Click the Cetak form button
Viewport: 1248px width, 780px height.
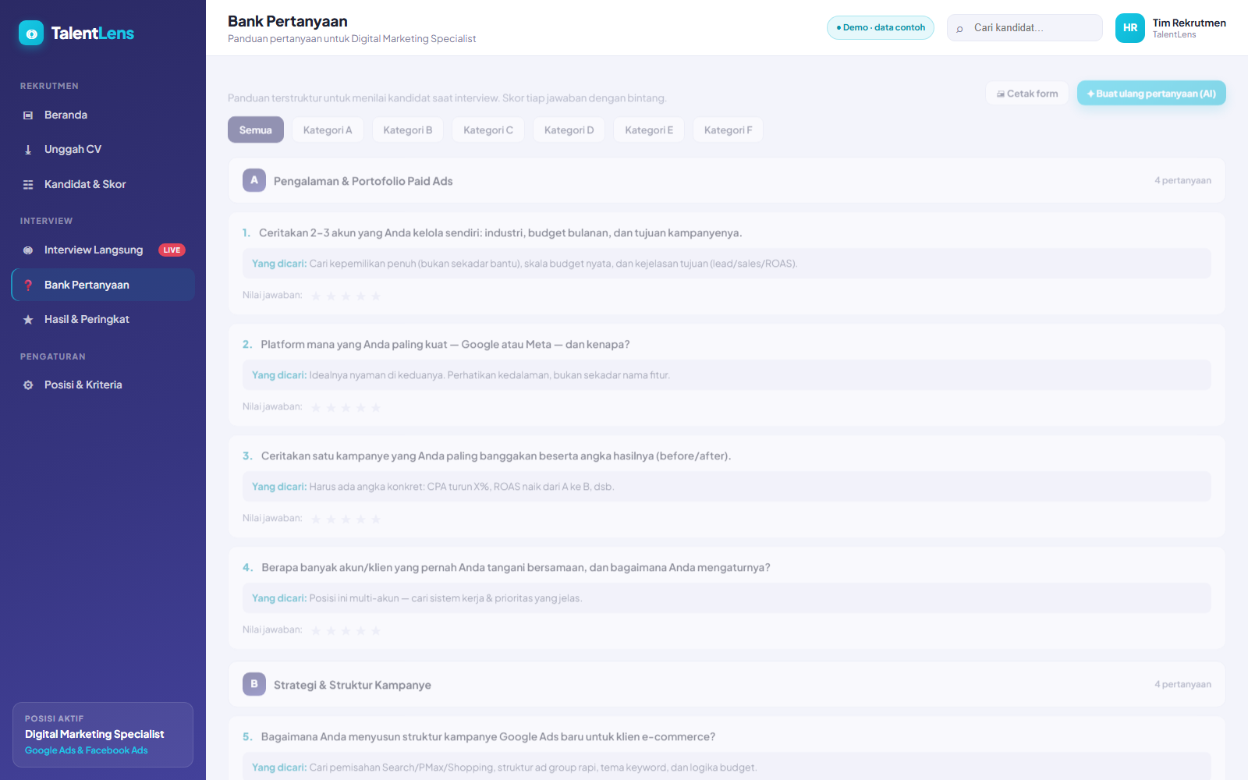click(x=1027, y=94)
